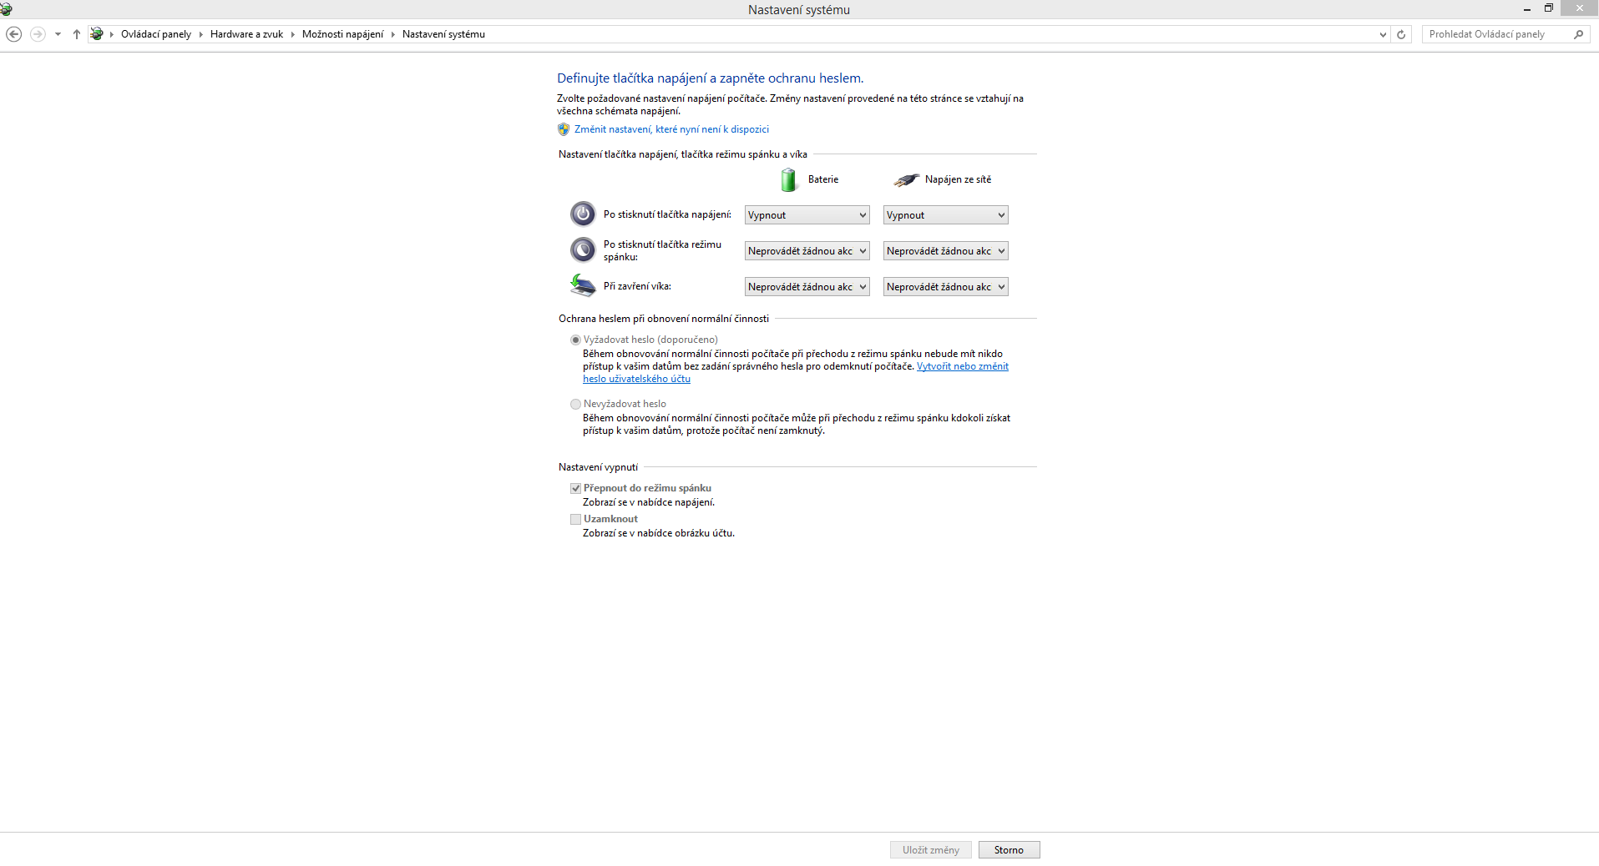
Task: Expand chevron after 'Ovládací panely' breadcrumb
Action: click(x=201, y=34)
